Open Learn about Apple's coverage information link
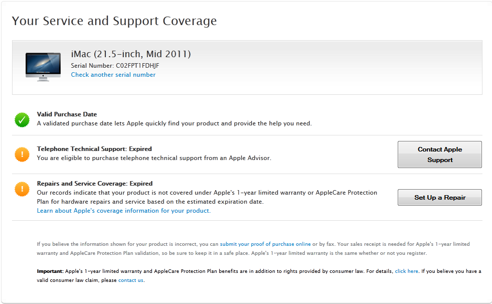Screen dimensions: 492x304 pos(124,211)
